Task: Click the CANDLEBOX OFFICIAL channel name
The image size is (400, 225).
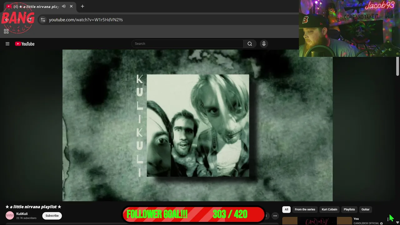Action: [366, 223]
